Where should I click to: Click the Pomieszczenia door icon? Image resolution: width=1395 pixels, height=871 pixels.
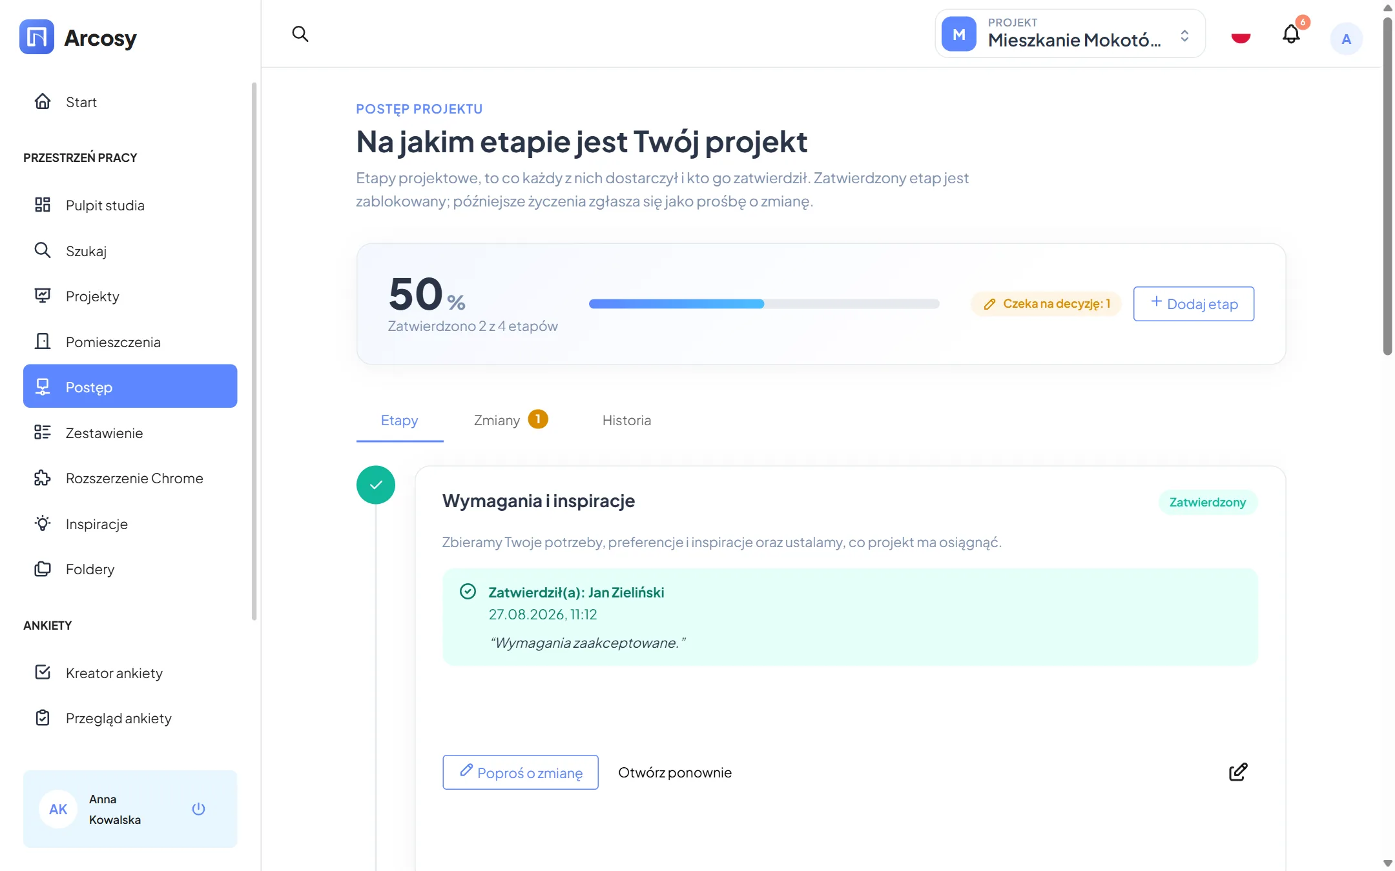[x=43, y=341]
